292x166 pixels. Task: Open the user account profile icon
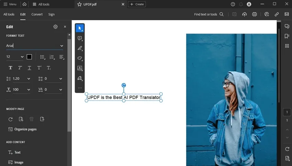pyautogui.click(x=249, y=4)
